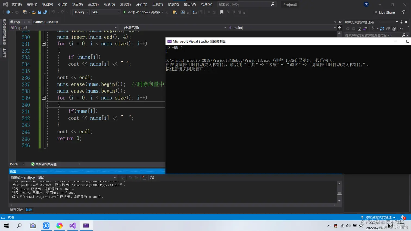The width and height of the screenshot is (411, 231).
Task: Click the pending changes filter clock icon
Action: tap(374, 29)
